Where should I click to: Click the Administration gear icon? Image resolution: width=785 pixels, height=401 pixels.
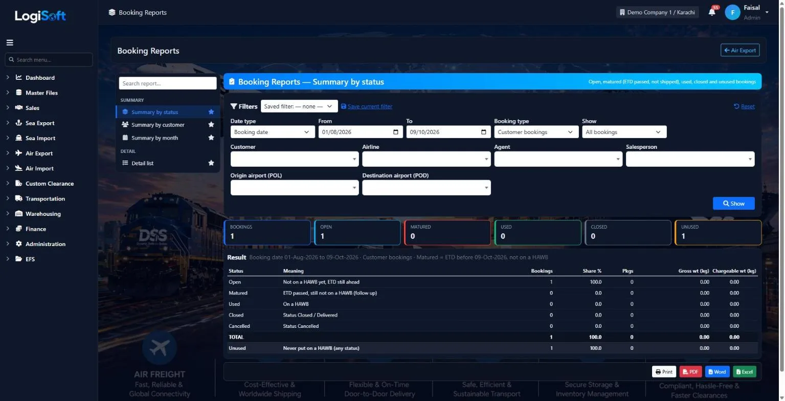(19, 244)
